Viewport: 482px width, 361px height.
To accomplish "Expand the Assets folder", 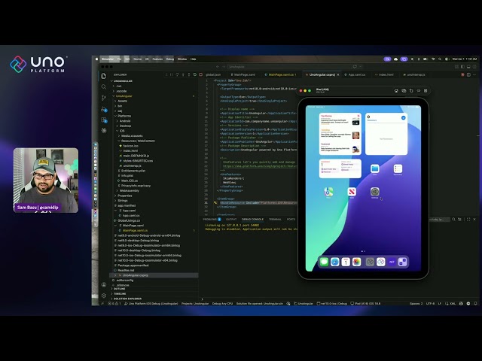I will click(x=122, y=101).
